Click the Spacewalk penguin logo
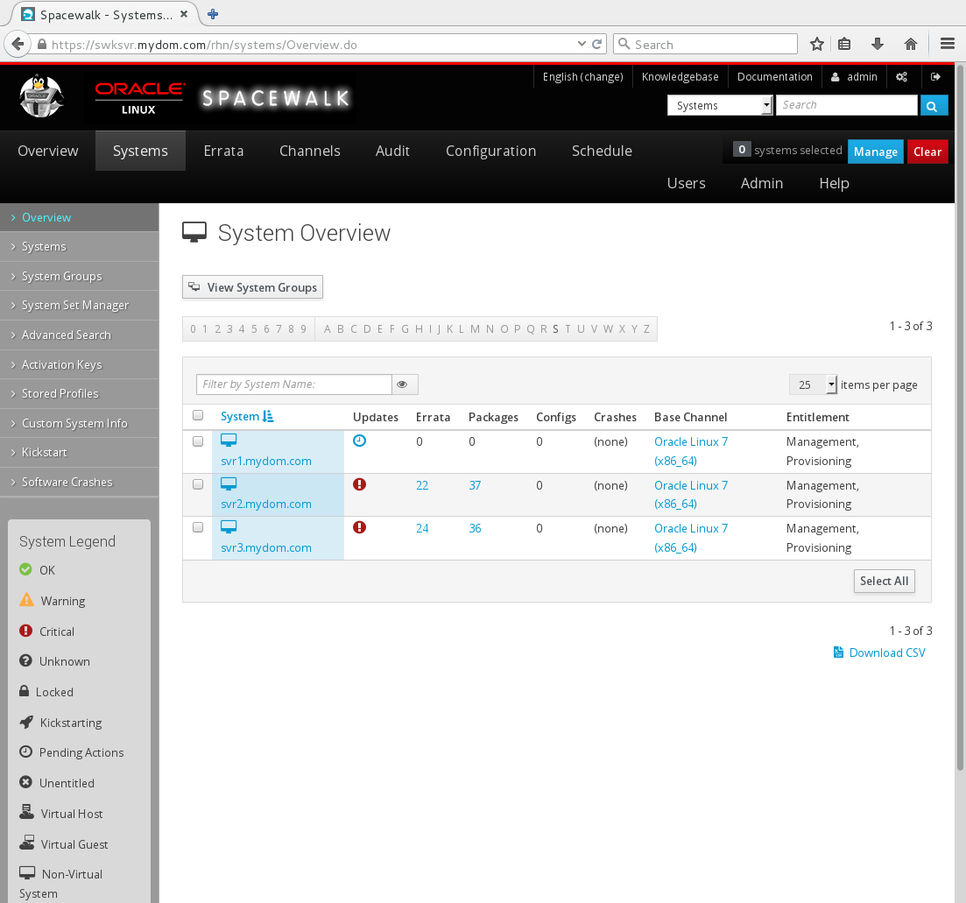This screenshot has width=966, height=903. (40, 96)
